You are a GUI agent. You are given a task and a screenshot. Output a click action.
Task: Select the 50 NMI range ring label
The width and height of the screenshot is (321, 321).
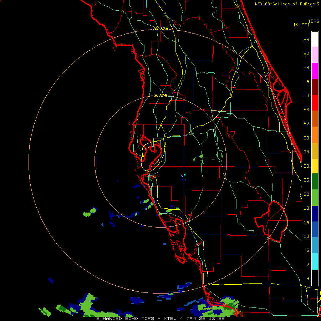point(160,95)
